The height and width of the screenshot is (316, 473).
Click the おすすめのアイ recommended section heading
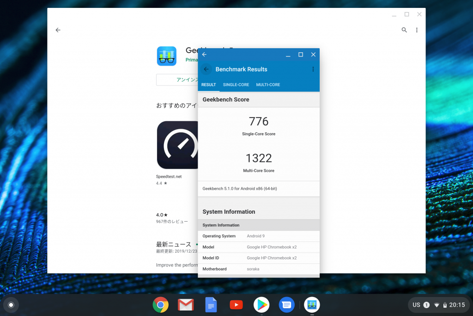[177, 105]
